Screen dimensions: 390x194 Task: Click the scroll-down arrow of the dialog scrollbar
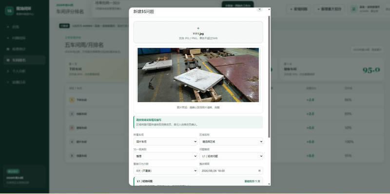tap(269, 184)
